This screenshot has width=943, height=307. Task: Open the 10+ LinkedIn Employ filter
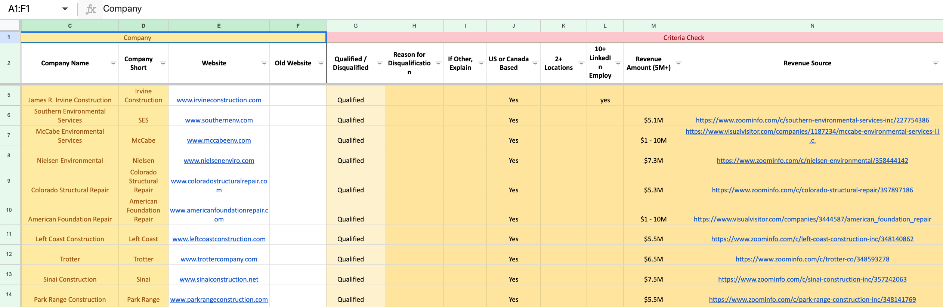[618, 63]
